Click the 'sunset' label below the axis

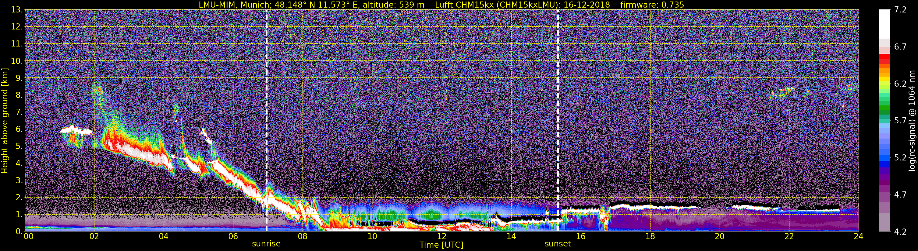[x=558, y=244]
